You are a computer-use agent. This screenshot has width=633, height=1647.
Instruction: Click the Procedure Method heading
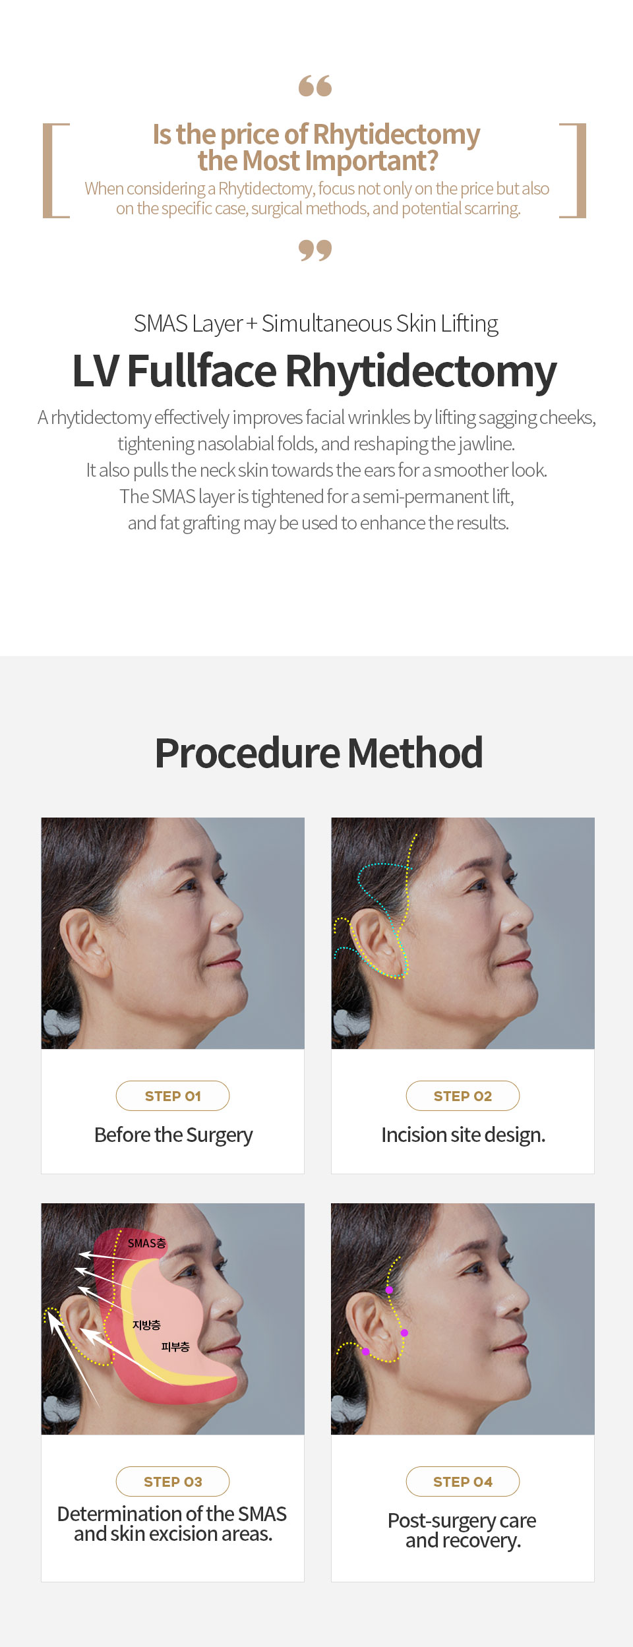click(318, 752)
